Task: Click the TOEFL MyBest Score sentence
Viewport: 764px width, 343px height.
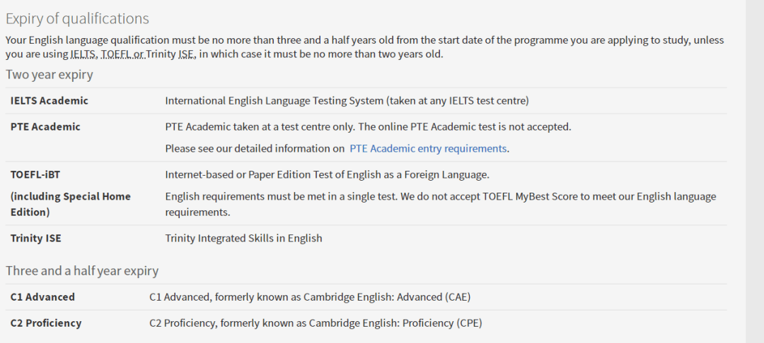Action: pos(441,204)
